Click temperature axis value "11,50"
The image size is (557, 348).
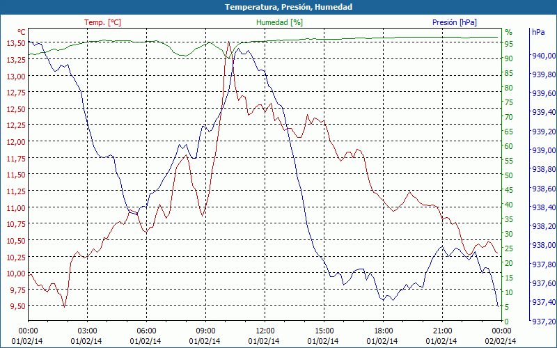16,175
